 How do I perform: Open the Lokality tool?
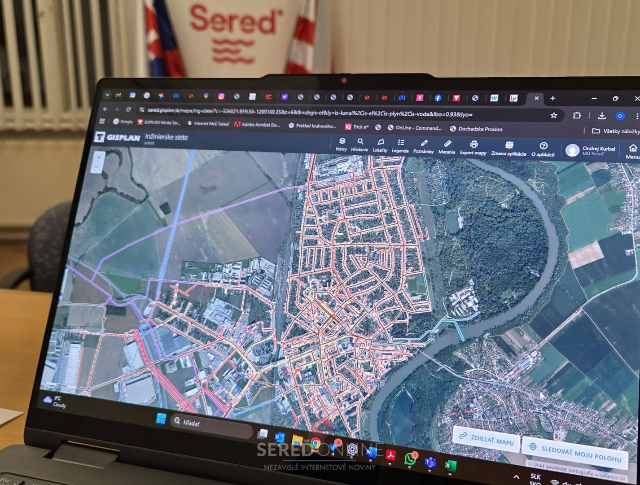click(380, 145)
